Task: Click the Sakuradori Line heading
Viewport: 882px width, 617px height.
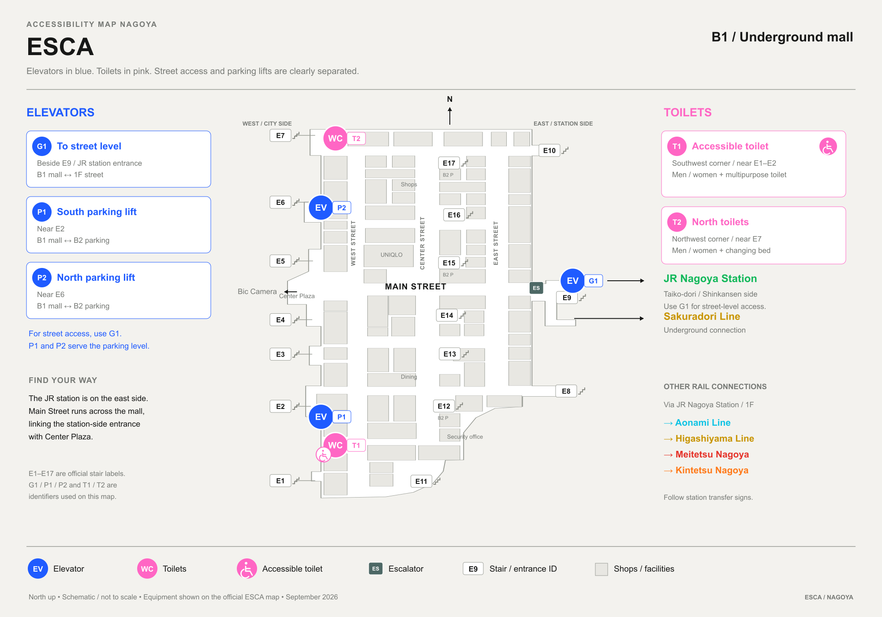Action: (x=702, y=316)
